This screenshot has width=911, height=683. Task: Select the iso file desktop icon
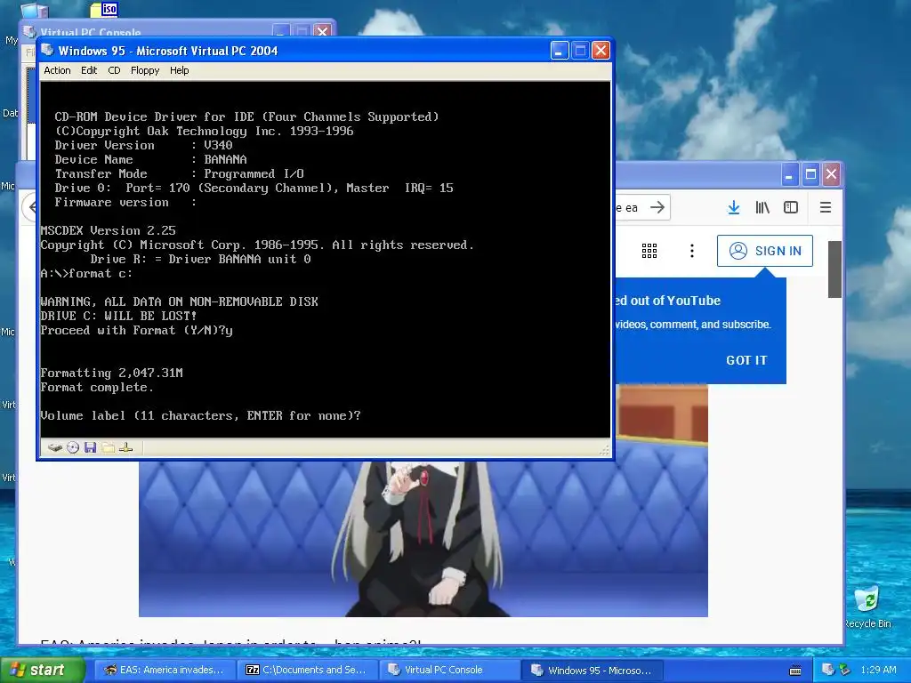point(104,9)
